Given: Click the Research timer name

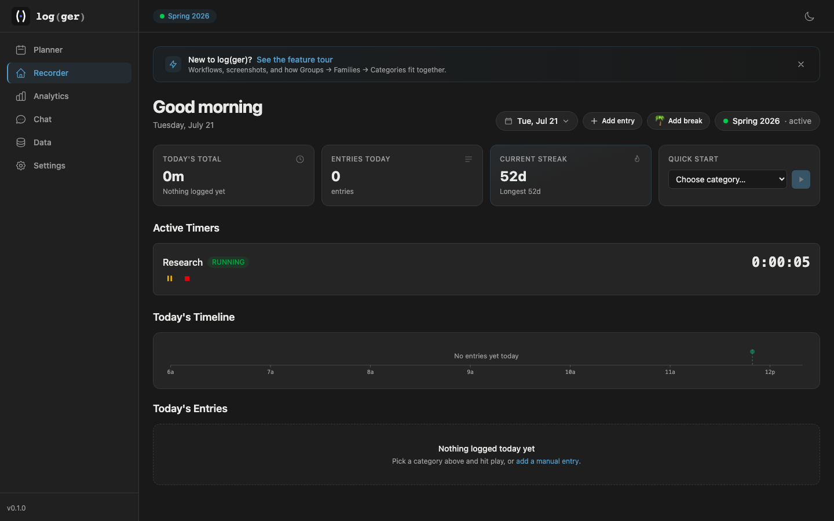Looking at the screenshot, I should (x=182, y=262).
